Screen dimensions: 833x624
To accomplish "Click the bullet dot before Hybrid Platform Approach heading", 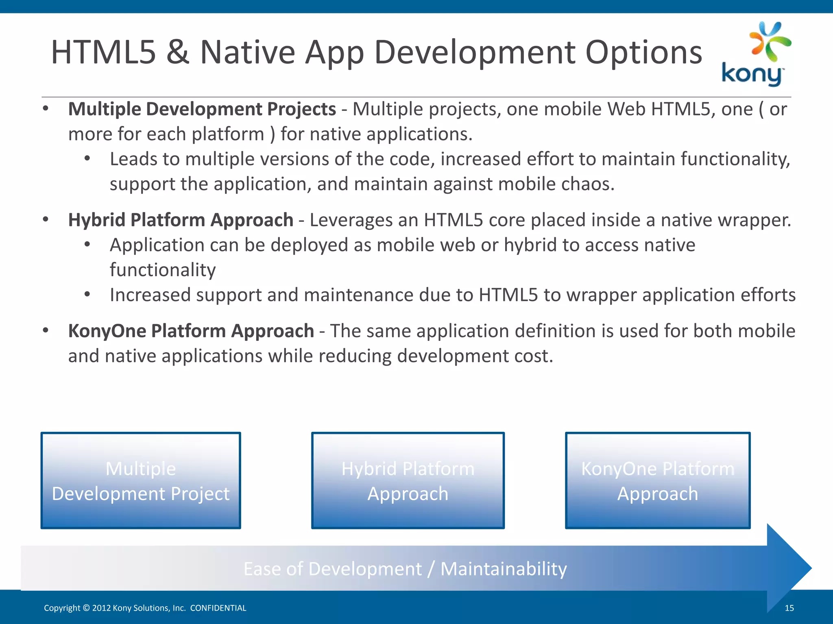I will 46,220.
